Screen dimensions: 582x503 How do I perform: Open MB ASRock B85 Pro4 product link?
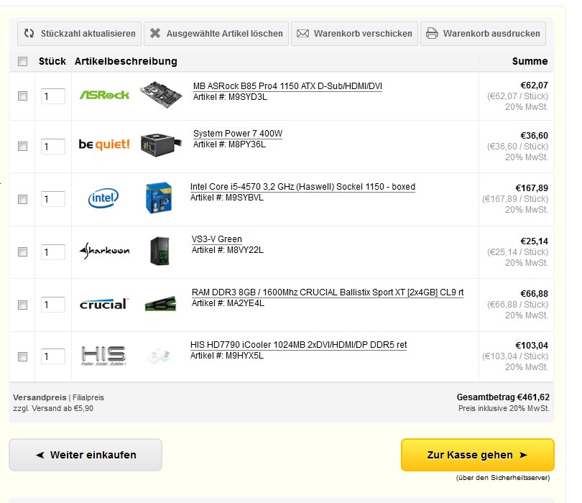tap(287, 86)
